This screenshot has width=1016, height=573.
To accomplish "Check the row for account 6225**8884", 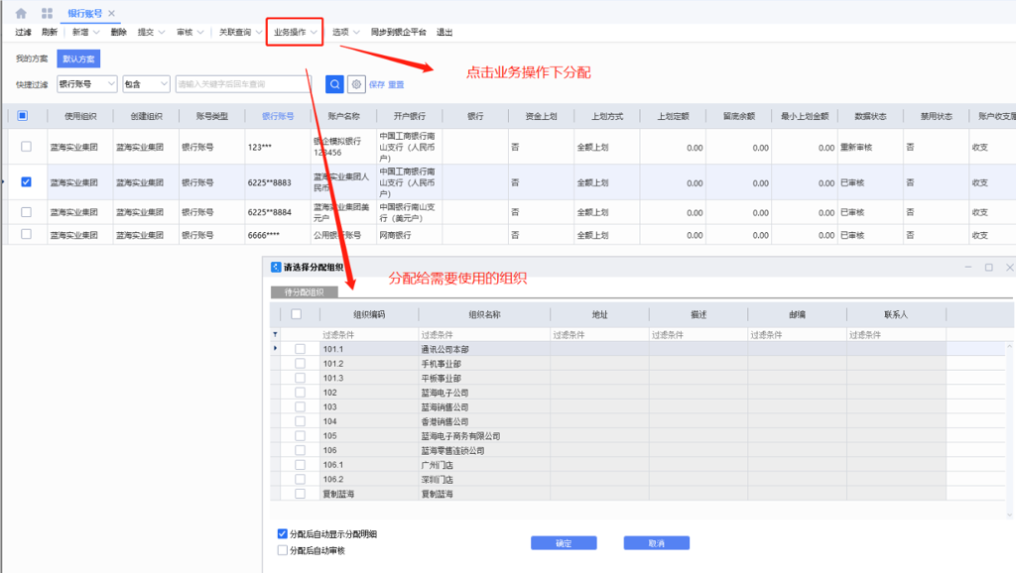I will tap(26, 212).
